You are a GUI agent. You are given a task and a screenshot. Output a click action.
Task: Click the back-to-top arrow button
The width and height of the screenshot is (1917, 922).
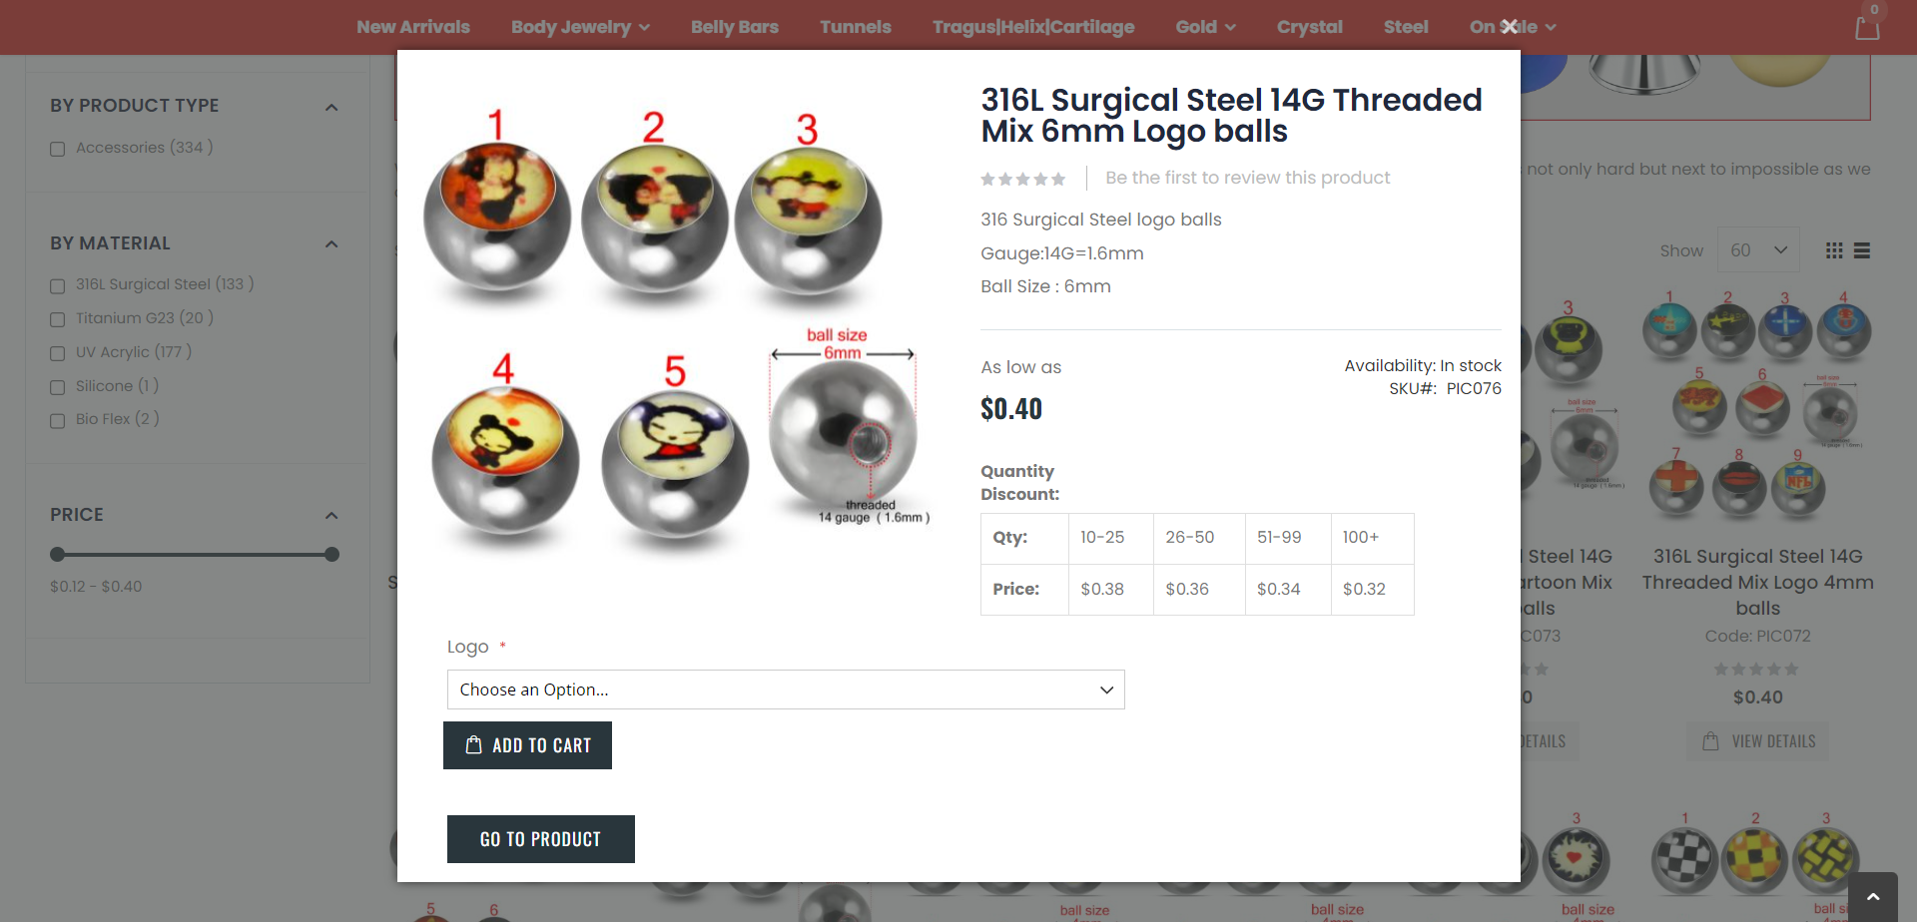[x=1873, y=897]
